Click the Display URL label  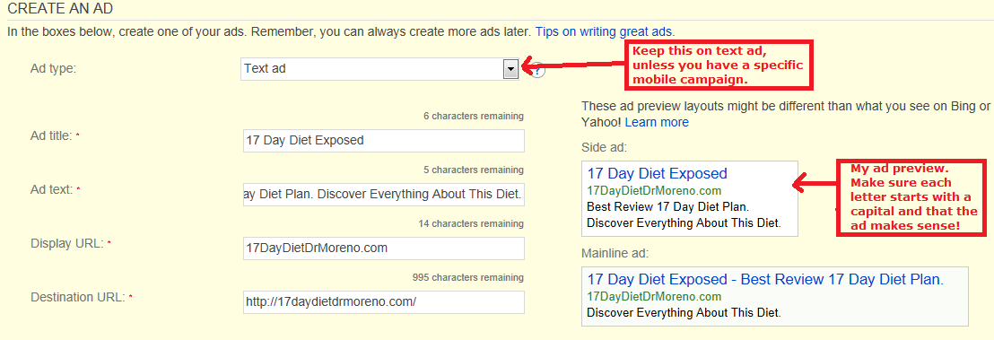click(66, 244)
